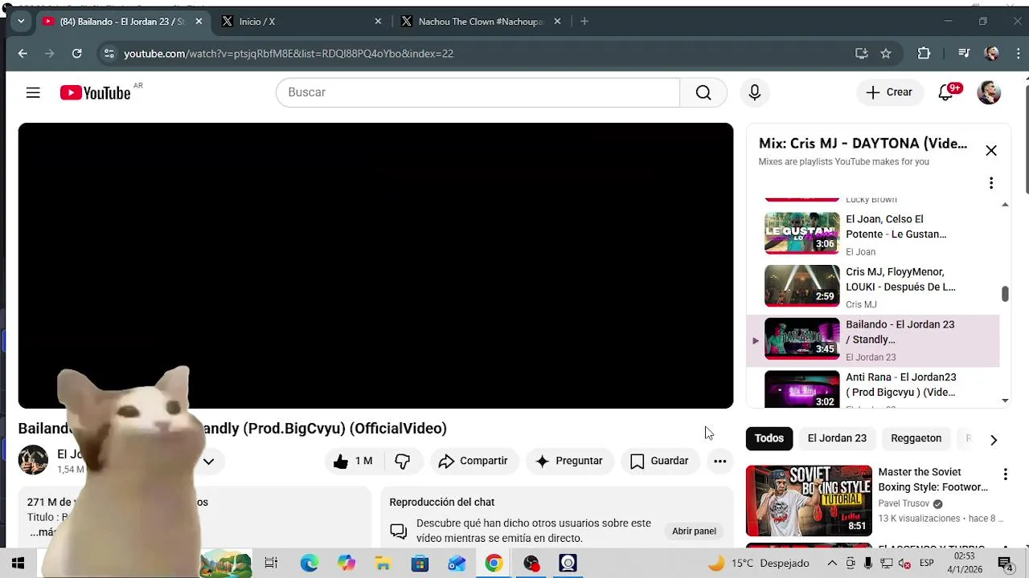The width and height of the screenshot is (1029, 578).
Task: Bookmark this page with the star
Action: point(886,54)
